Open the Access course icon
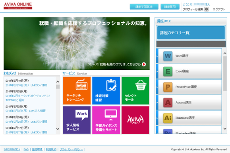 168,102
